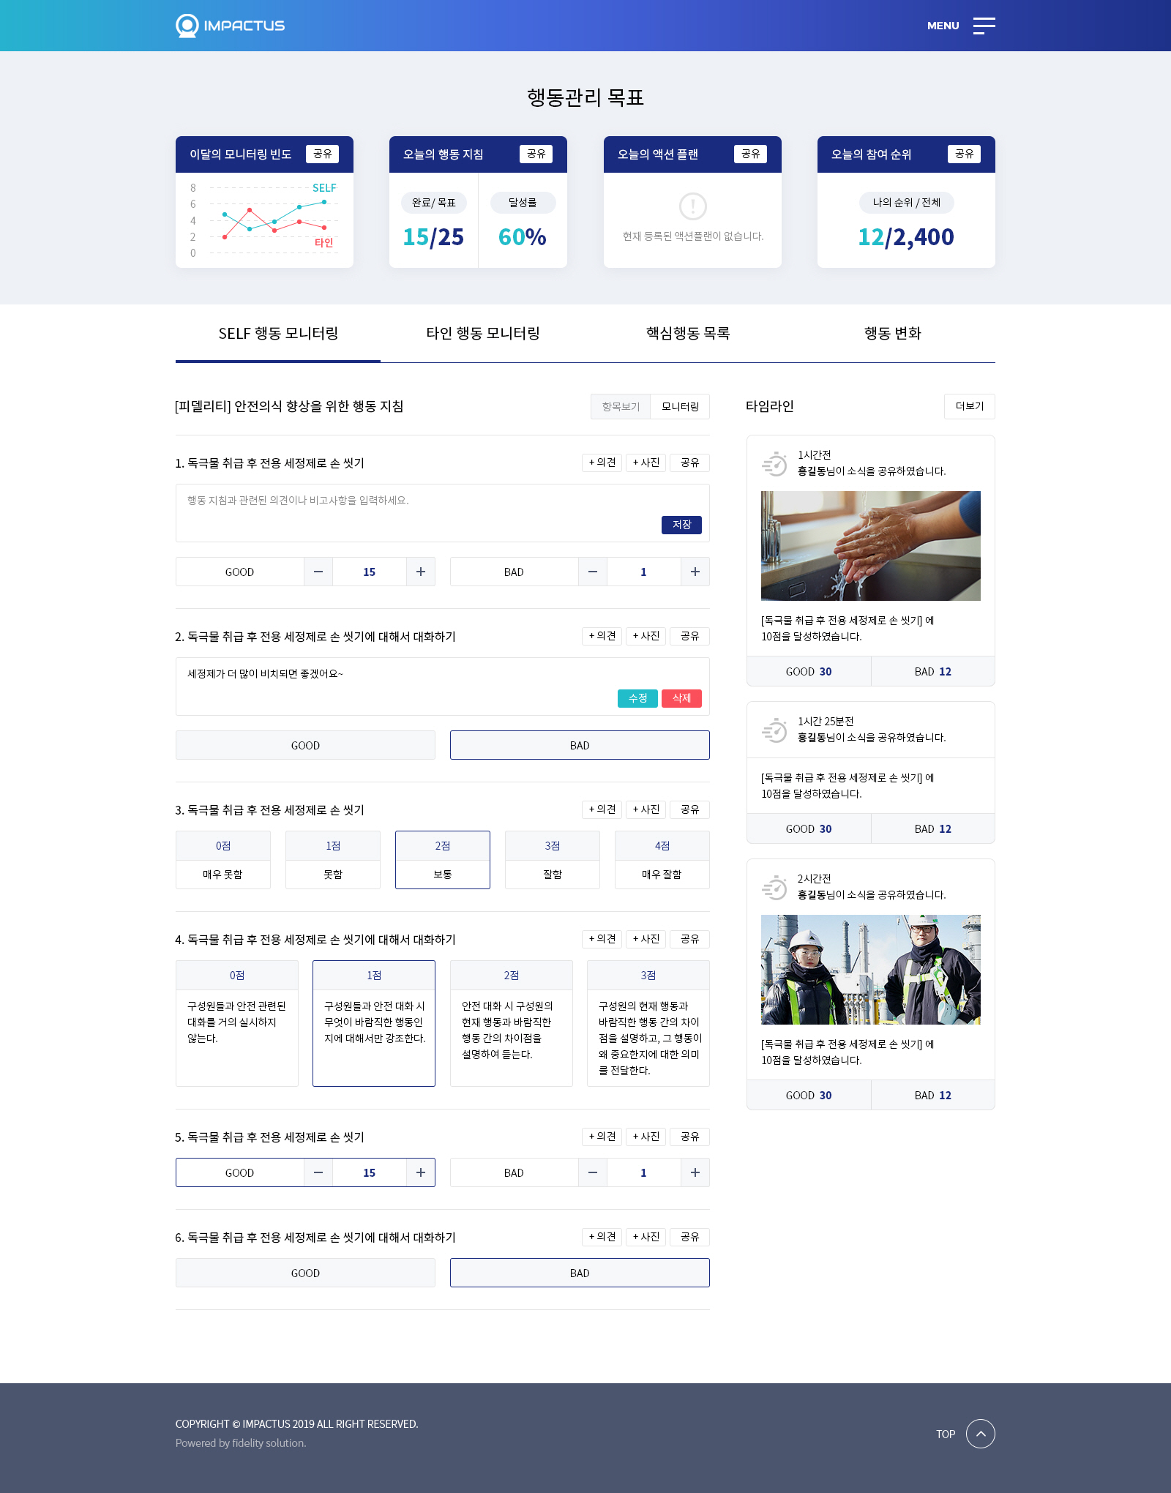Screen dimensions: 1171x1493
Task: Share the 오늘의 참여 순위 card
Action: coord(964,154)
